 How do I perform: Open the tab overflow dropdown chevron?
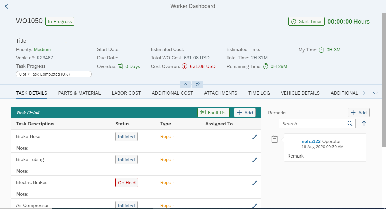[375, 93]
